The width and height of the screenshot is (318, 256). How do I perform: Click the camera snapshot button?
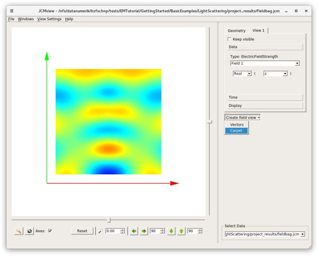click(29, 231)
